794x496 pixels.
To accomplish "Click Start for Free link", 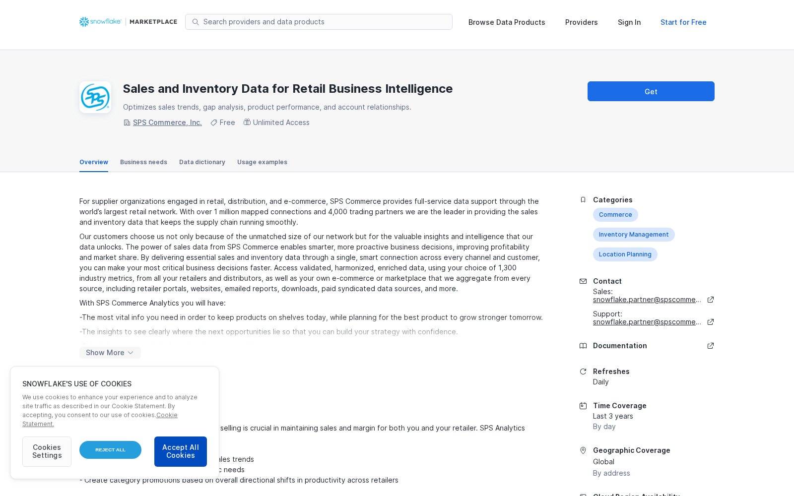I will coord(683,22).
